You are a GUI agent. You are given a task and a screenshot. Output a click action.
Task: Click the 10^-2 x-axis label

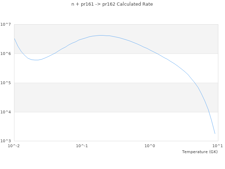tap(14, 146)
